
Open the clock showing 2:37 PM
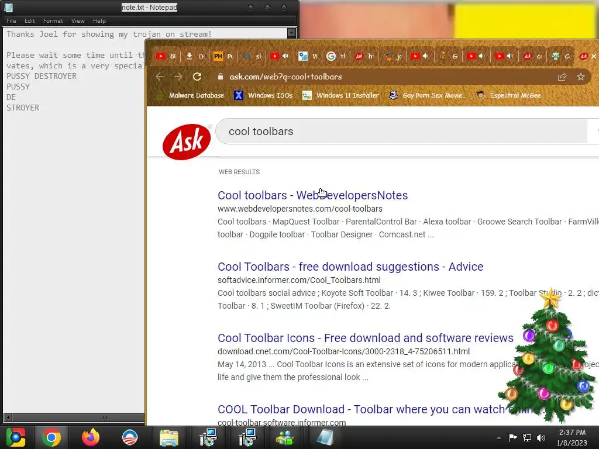point(572,437)
